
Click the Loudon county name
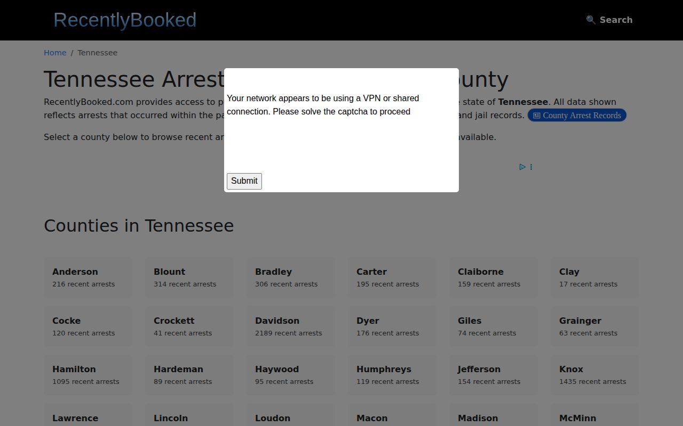point(273,419)
